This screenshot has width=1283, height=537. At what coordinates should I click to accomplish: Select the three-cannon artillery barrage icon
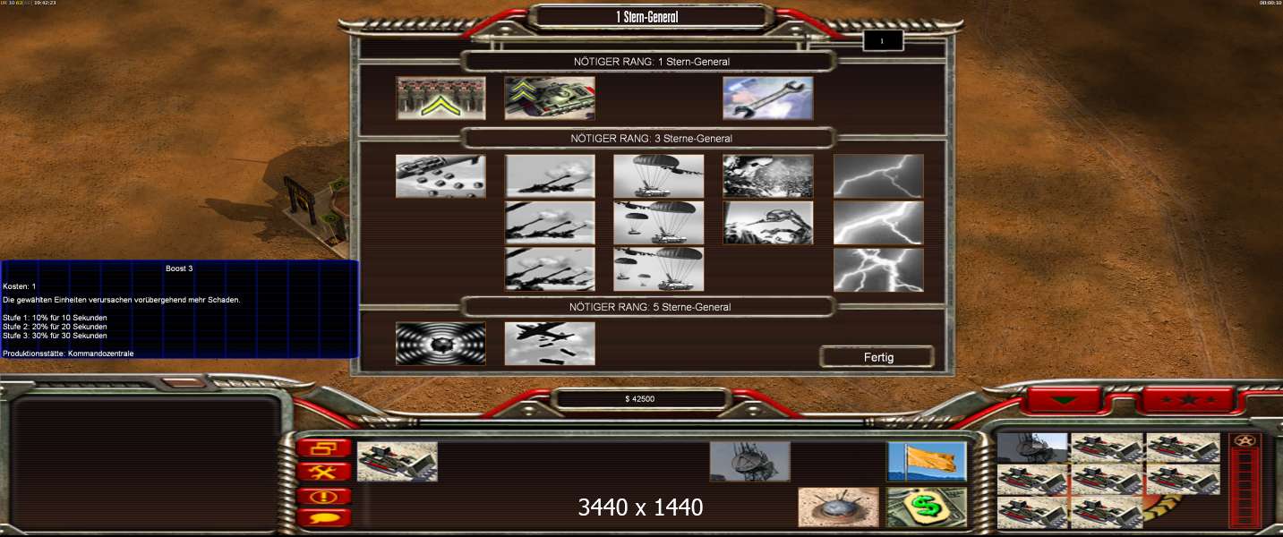pyautogui.click(x=550, y=269)
